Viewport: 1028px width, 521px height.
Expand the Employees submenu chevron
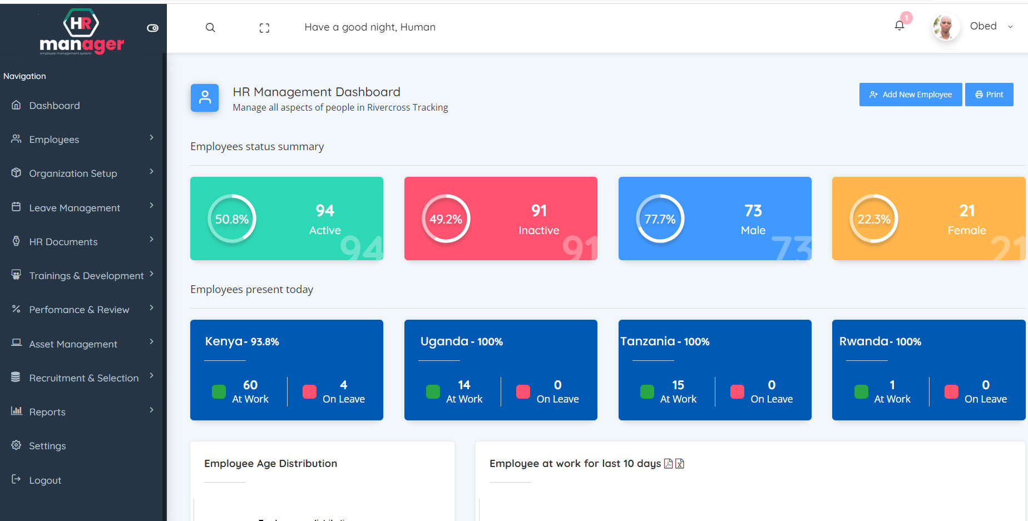(x=151, y=138)
